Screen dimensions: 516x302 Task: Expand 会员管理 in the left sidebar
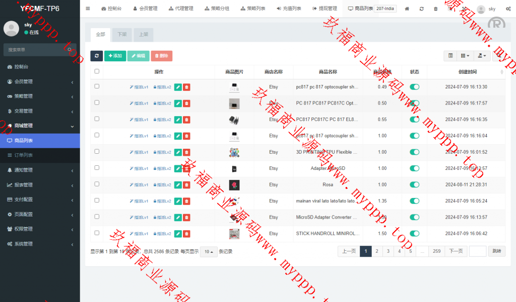pos(40,81)
